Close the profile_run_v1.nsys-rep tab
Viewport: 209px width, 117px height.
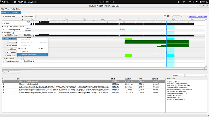click(19, 12)
